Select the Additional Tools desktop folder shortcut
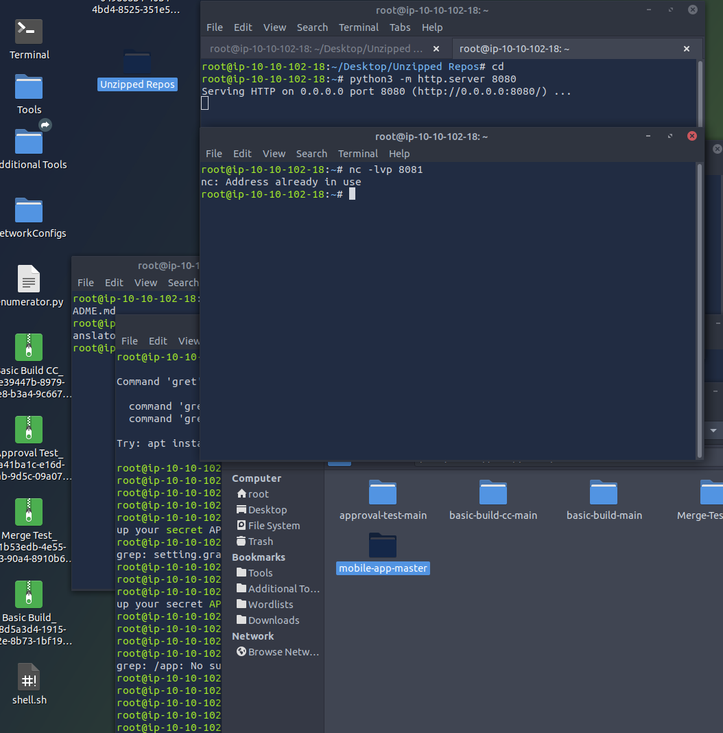723x733 pixels. [x=29, y=142]
